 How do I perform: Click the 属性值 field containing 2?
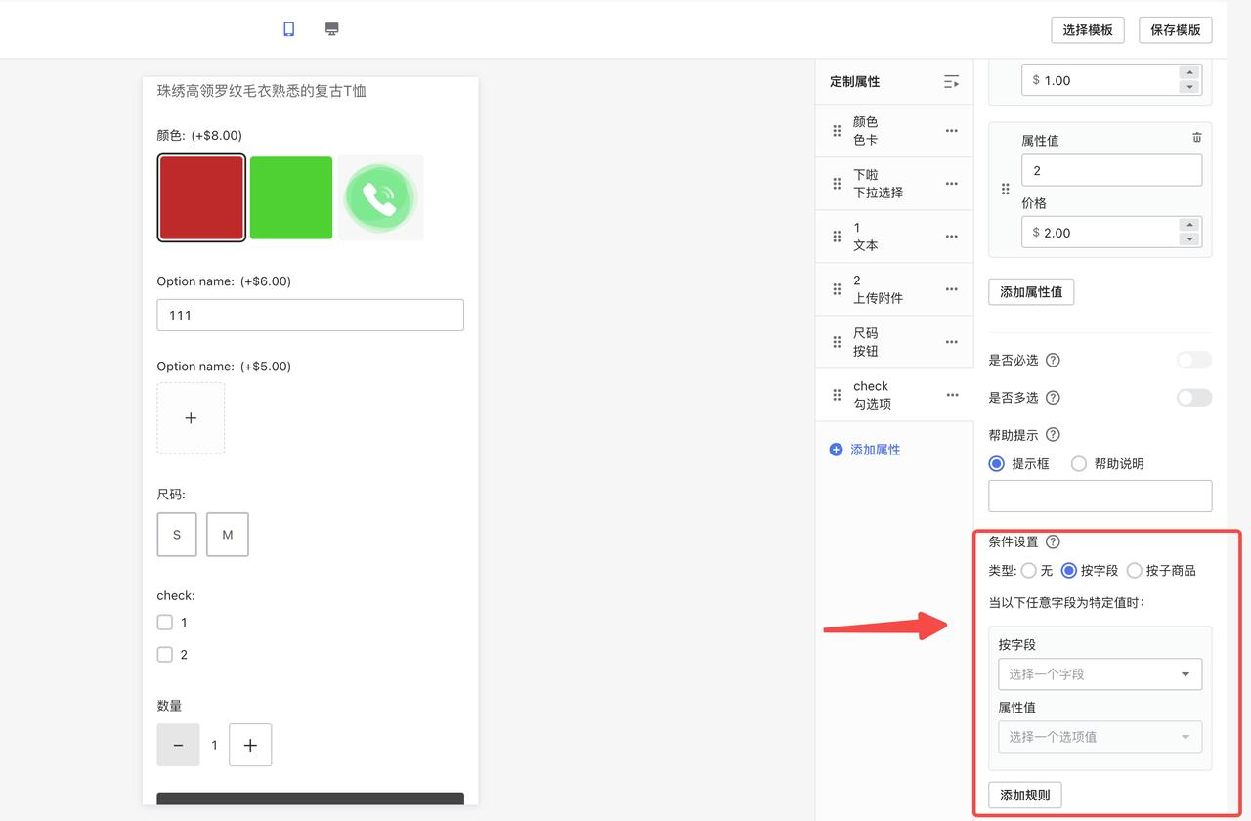(x=1112, y=170)
